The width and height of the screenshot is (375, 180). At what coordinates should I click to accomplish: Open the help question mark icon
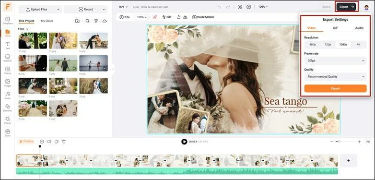(x=249, y=7)
